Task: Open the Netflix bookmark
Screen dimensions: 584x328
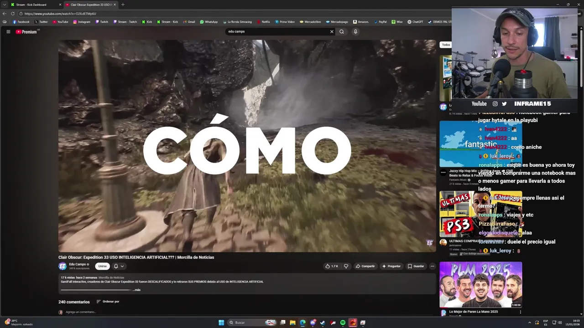Action: (264, 22)
